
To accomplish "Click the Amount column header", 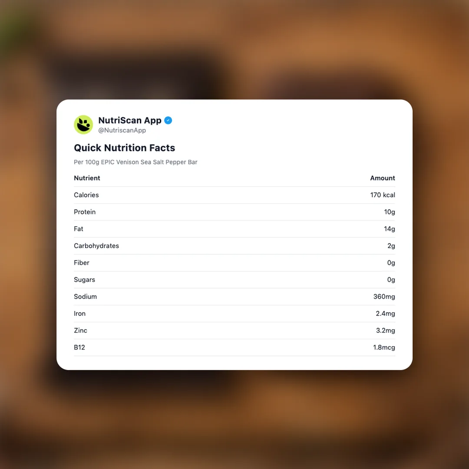I will (382, 178).
